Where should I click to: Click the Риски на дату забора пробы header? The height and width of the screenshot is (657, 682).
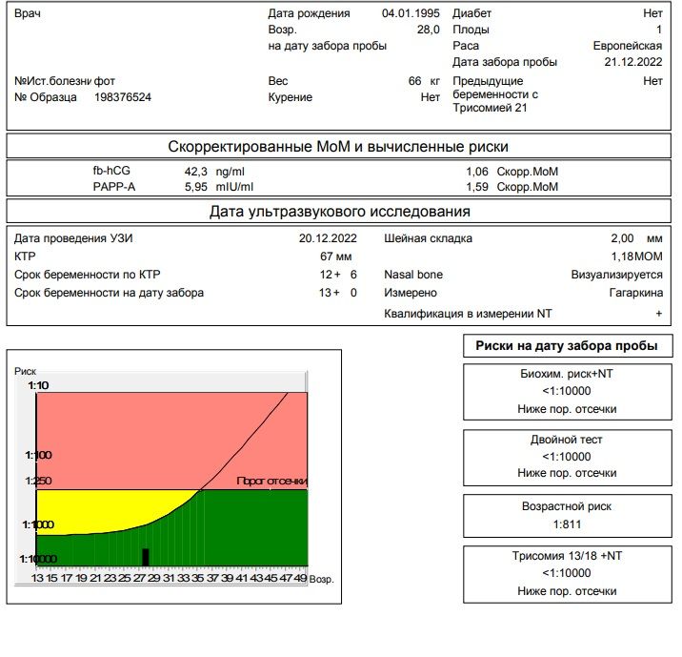(567, 347)
